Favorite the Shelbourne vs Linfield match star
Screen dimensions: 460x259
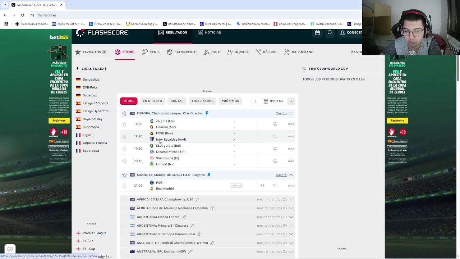click(x=124, y=161)
